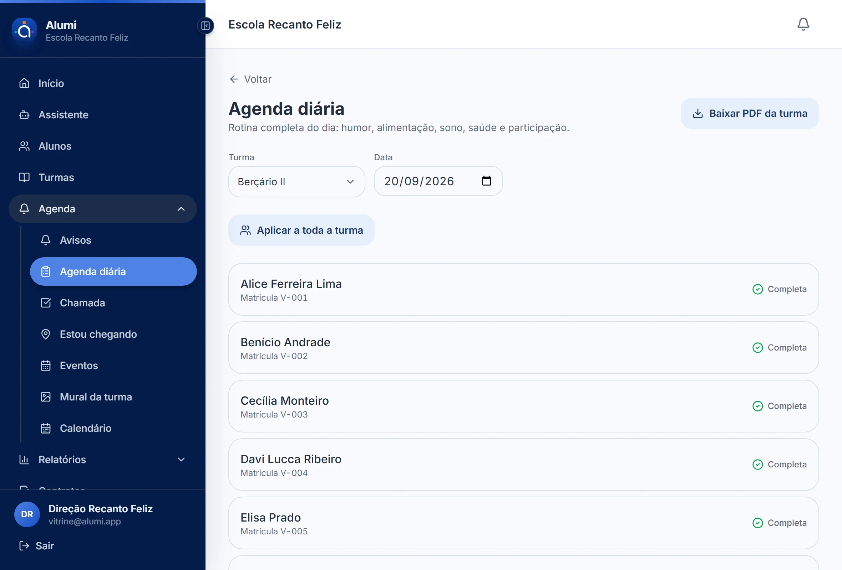The height and width of the screenshot is (570, 842).
Task: Click Sair to log out
Action: point(37,546)
